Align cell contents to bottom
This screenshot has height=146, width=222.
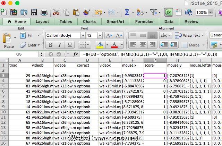[153, 35]
